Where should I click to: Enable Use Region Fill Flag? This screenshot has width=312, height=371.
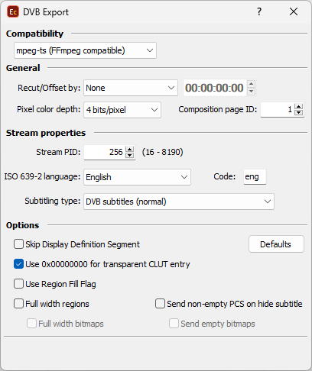(x=18, y=284)
